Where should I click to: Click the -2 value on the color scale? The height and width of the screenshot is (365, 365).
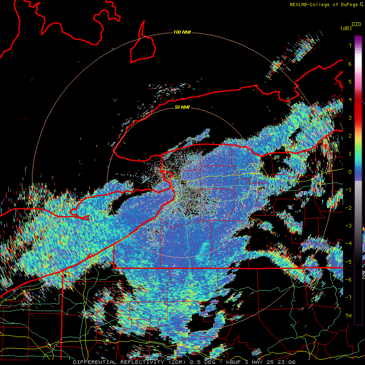(348, 208)
